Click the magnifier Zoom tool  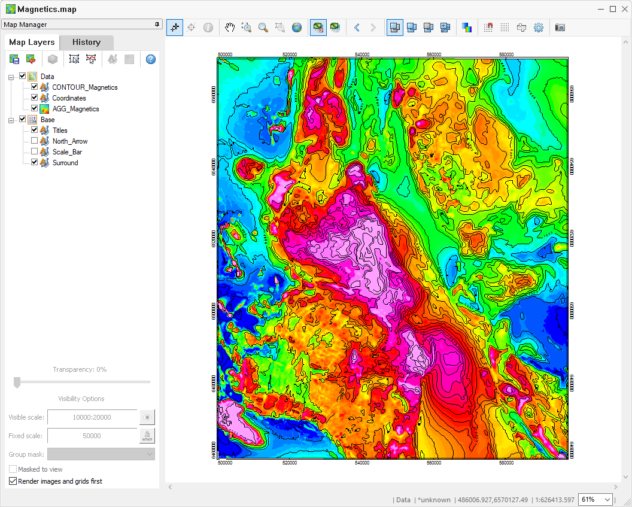click(x=263, y=28)
